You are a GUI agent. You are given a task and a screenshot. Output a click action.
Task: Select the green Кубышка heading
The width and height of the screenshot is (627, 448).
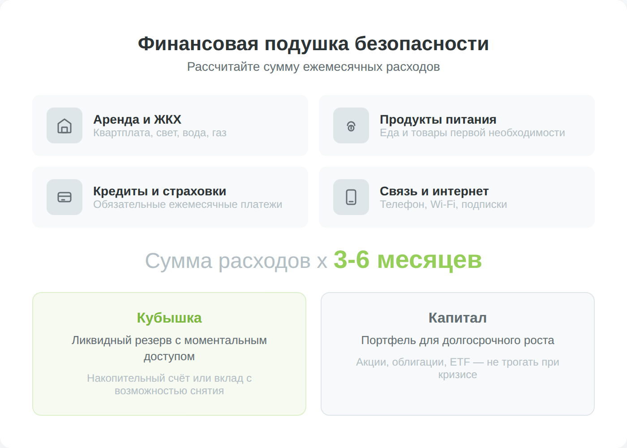pos(169,318)
